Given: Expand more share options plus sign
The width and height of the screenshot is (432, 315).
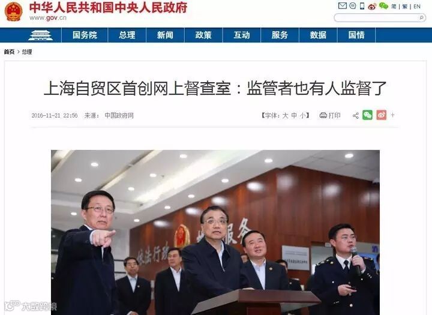Looking at the screenshot, I should 392,115.
